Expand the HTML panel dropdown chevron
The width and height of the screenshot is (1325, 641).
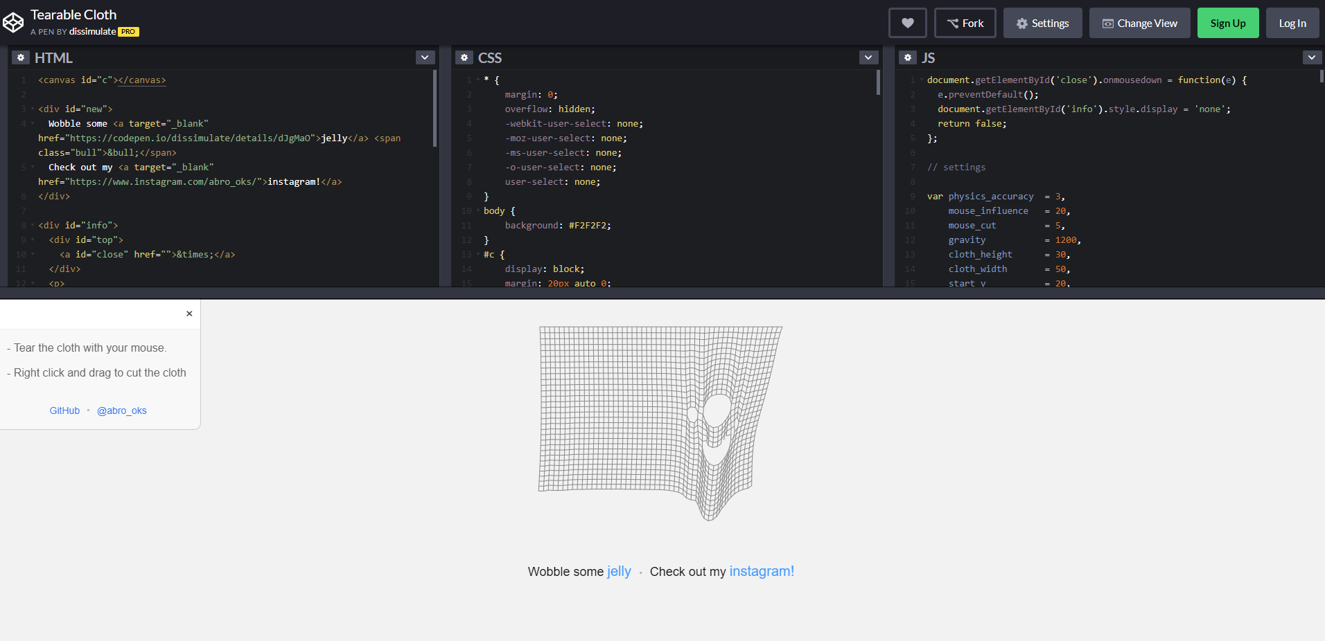point(425,57)
